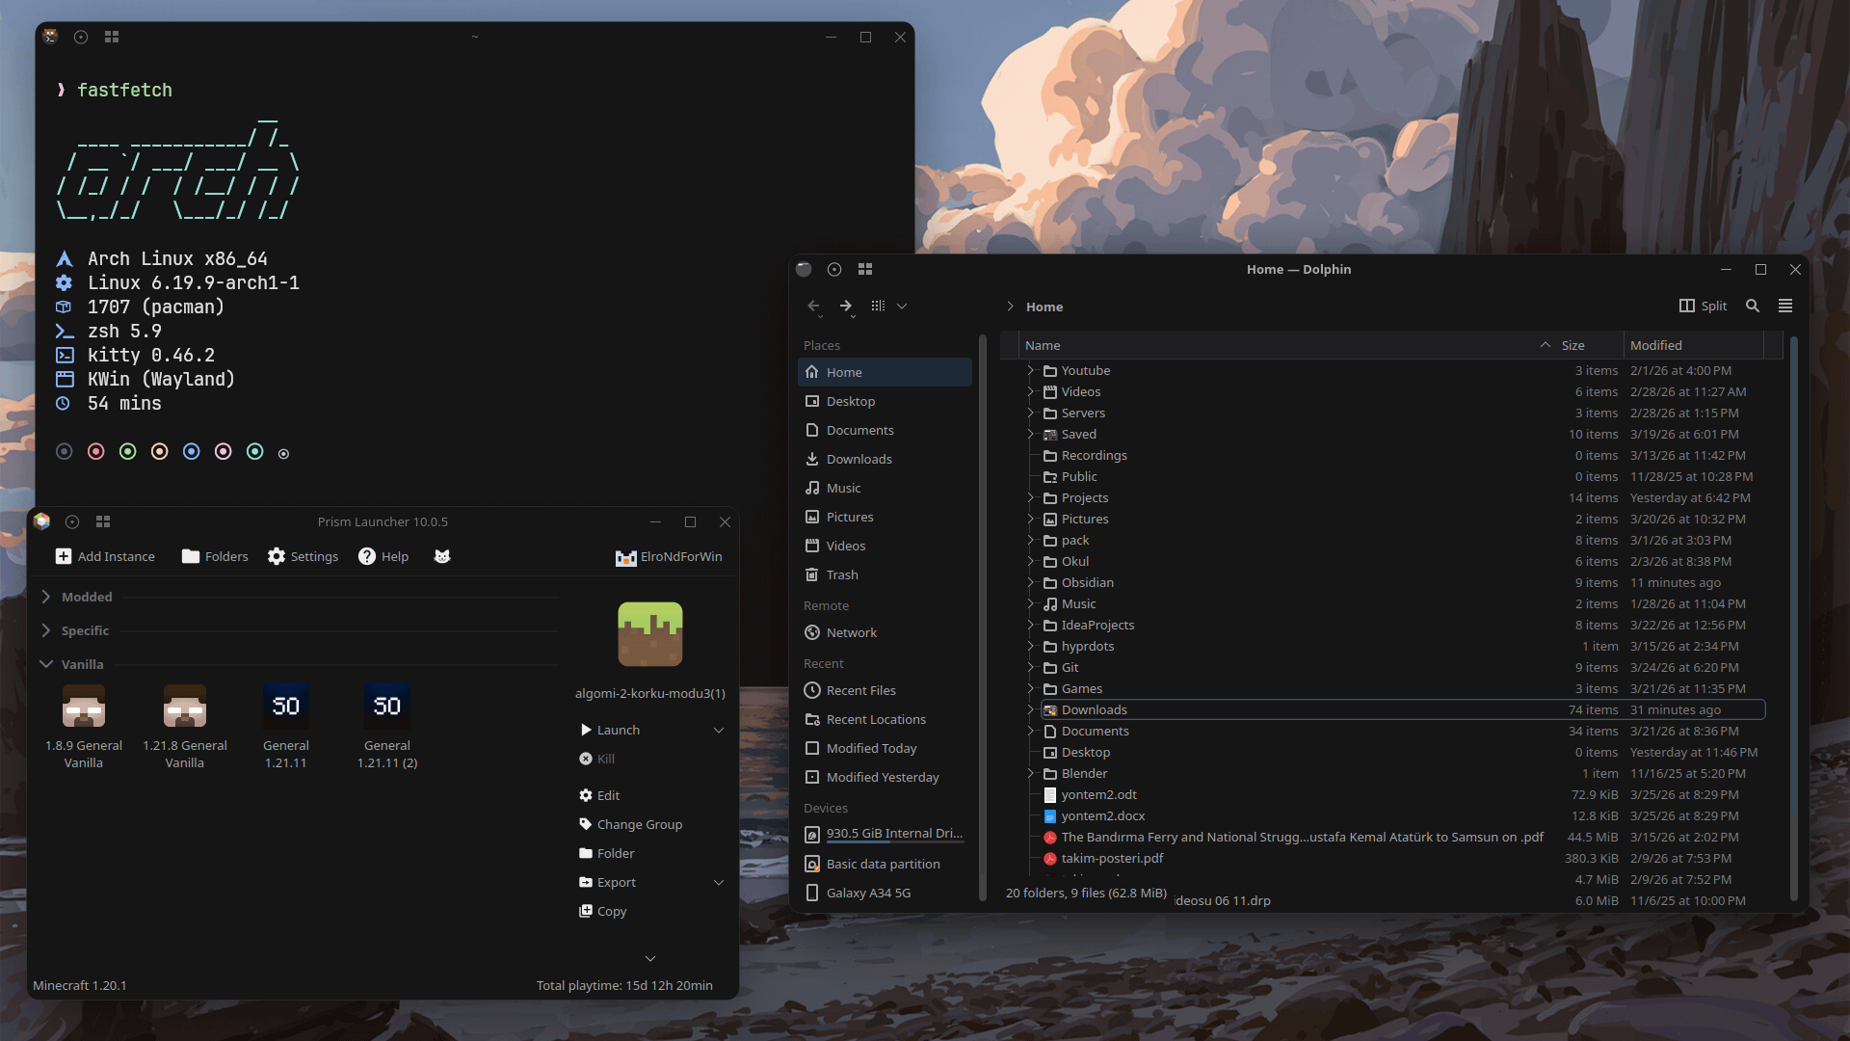Open the Dolphin search icon
The width and height of the screenshot is (1850, 1041).
(x=1753, y=306)
